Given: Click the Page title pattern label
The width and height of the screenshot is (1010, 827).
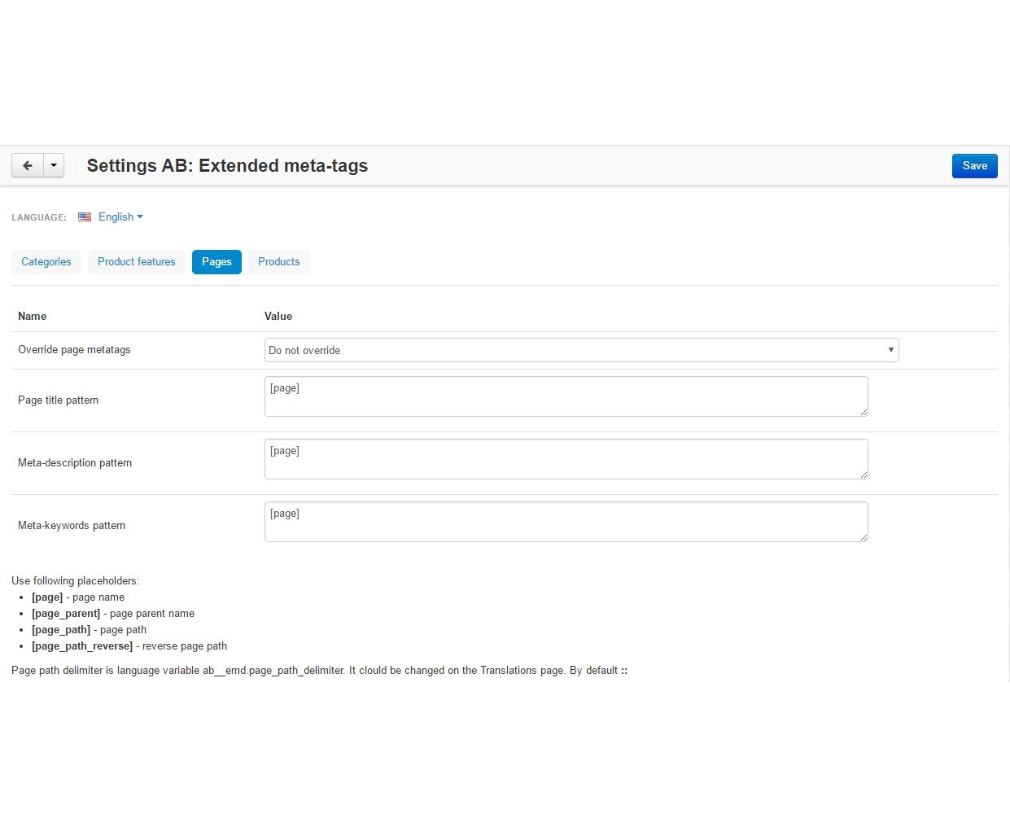Looking at the screenshot, I should tap(58, 400).
